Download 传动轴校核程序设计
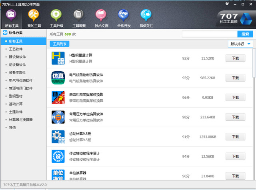The image size is (256, 190). [x=235, y=156]
